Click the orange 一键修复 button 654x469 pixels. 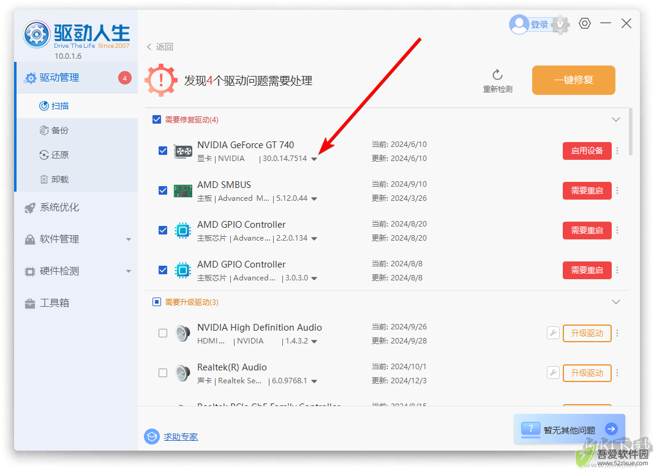pos(574,80)
